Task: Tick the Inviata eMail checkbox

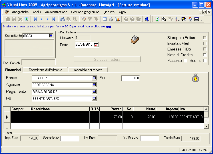Action: coord(205,43)
